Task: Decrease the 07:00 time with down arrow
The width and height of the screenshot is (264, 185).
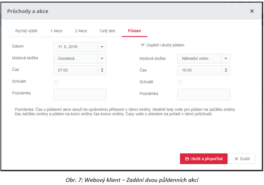Action: [x=102, y=71]
